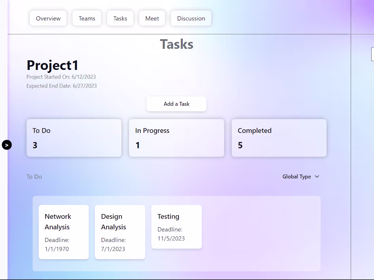The image size is (374, 280).
Task: Click the 7/1/2023 deadline text
Action: [113, 249]
